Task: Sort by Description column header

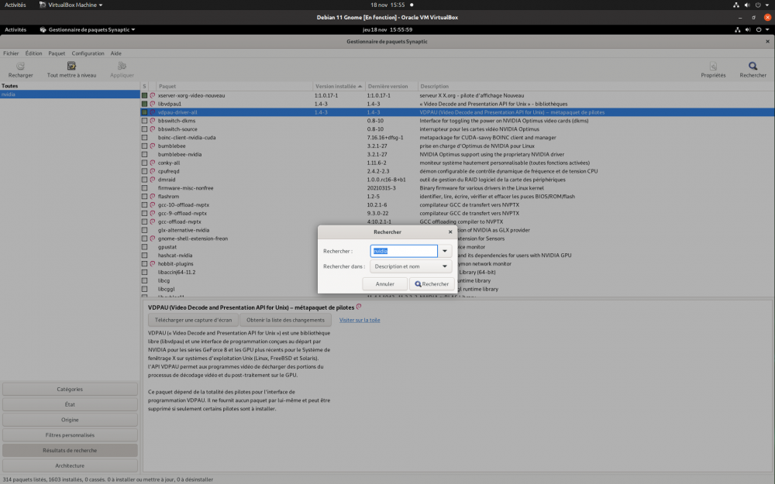Action: (595, 86)
